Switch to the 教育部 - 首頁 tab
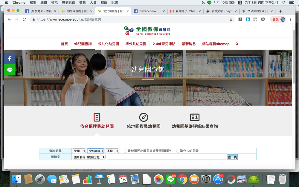Image resolution: width=299 pixels, height=187 pixels. point(41,11)
